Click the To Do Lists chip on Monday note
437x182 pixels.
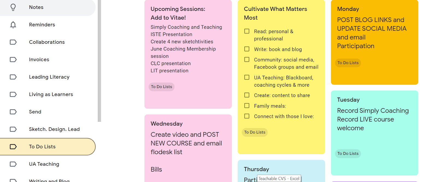pyautogui.click(x=348, y=63)
